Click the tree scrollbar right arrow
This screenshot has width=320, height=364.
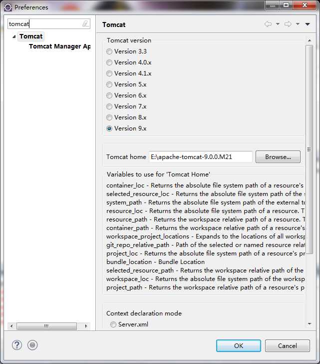86,326
